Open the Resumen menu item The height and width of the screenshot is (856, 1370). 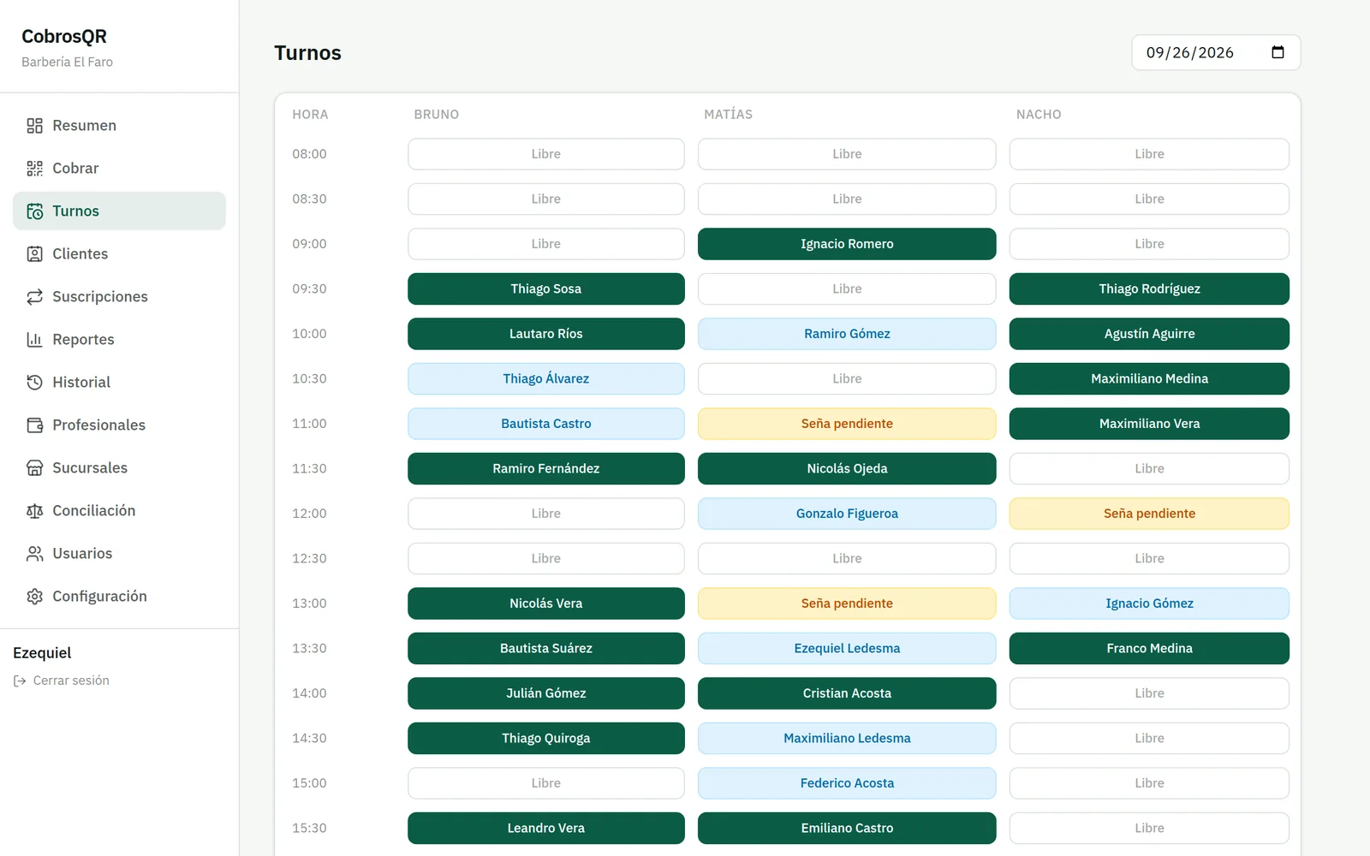pyautogui.click(x=119, y=126)
